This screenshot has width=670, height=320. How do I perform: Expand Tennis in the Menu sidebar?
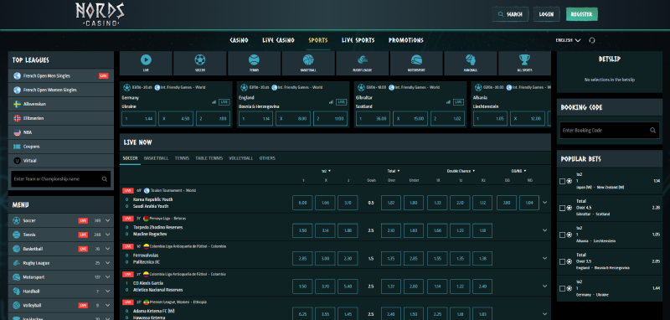click(108, 235)
